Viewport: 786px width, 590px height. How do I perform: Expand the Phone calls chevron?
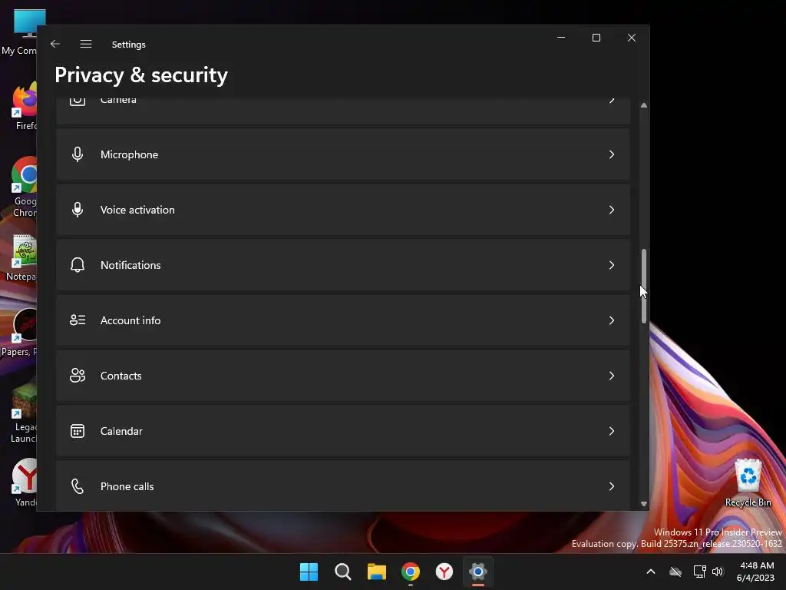click(612, 486)
